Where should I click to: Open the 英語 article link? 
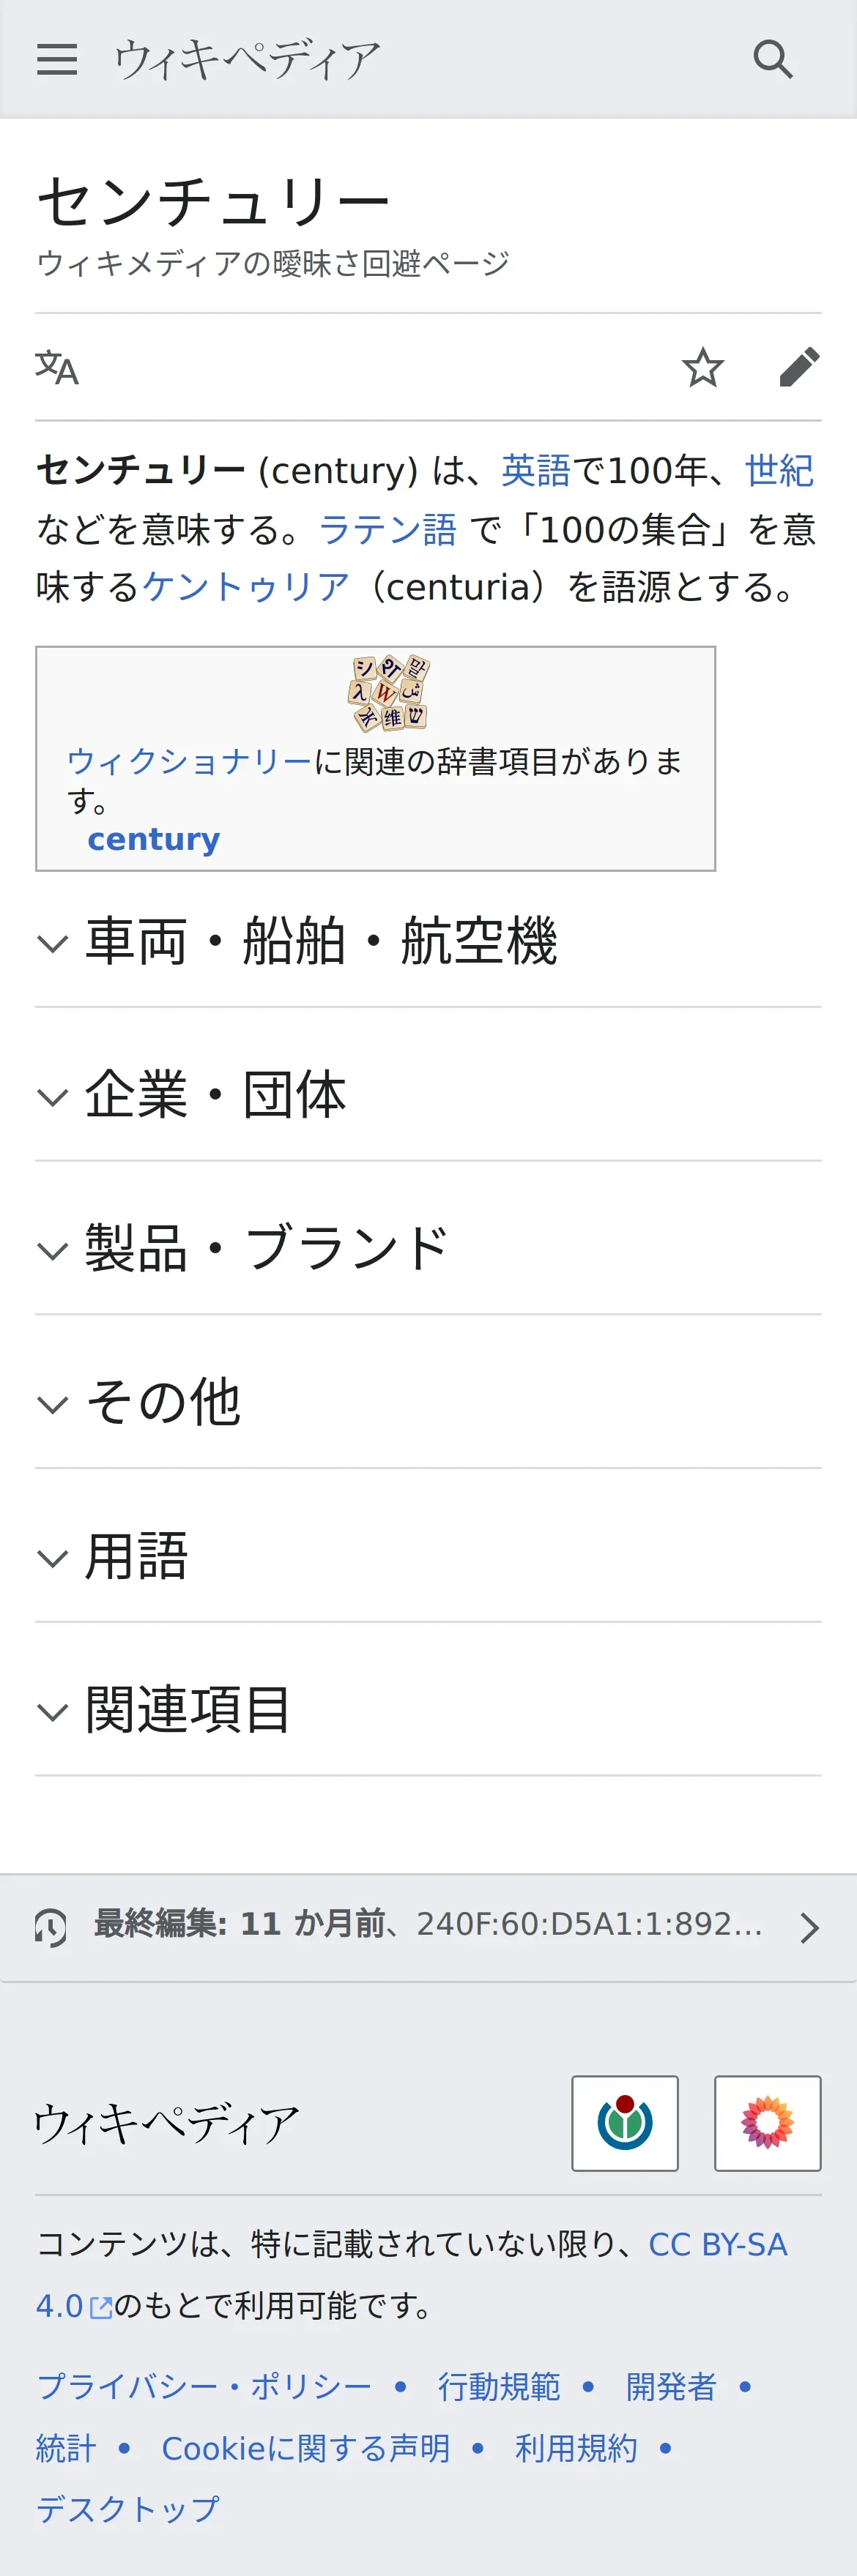(535, 471)
